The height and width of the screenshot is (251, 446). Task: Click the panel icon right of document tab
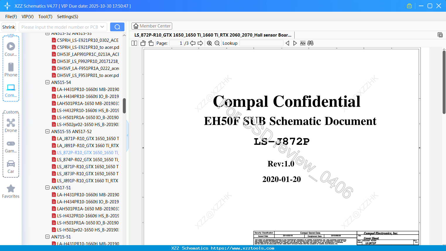(440, 35)
